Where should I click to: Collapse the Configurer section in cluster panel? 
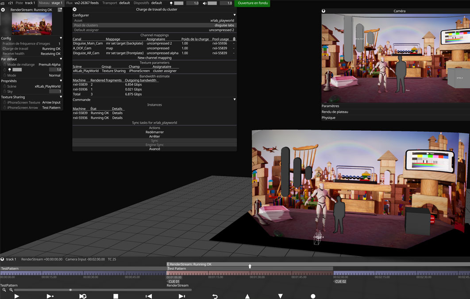(x=235, y=15)
